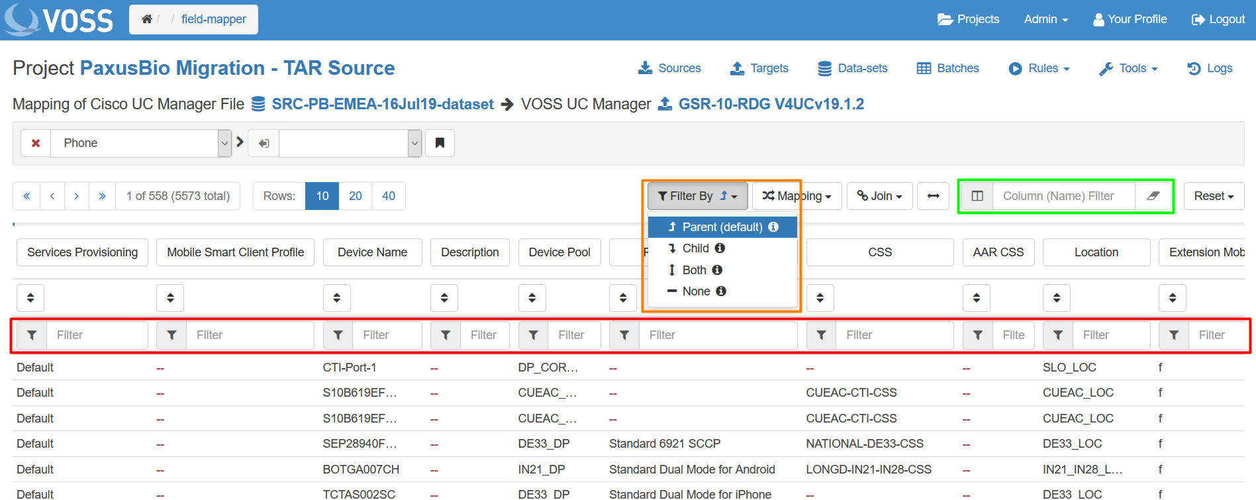The height and width of the screenshot is (500, 1256).
Task: Click the Column (Name) Filter input
Action: [1063, 196]
